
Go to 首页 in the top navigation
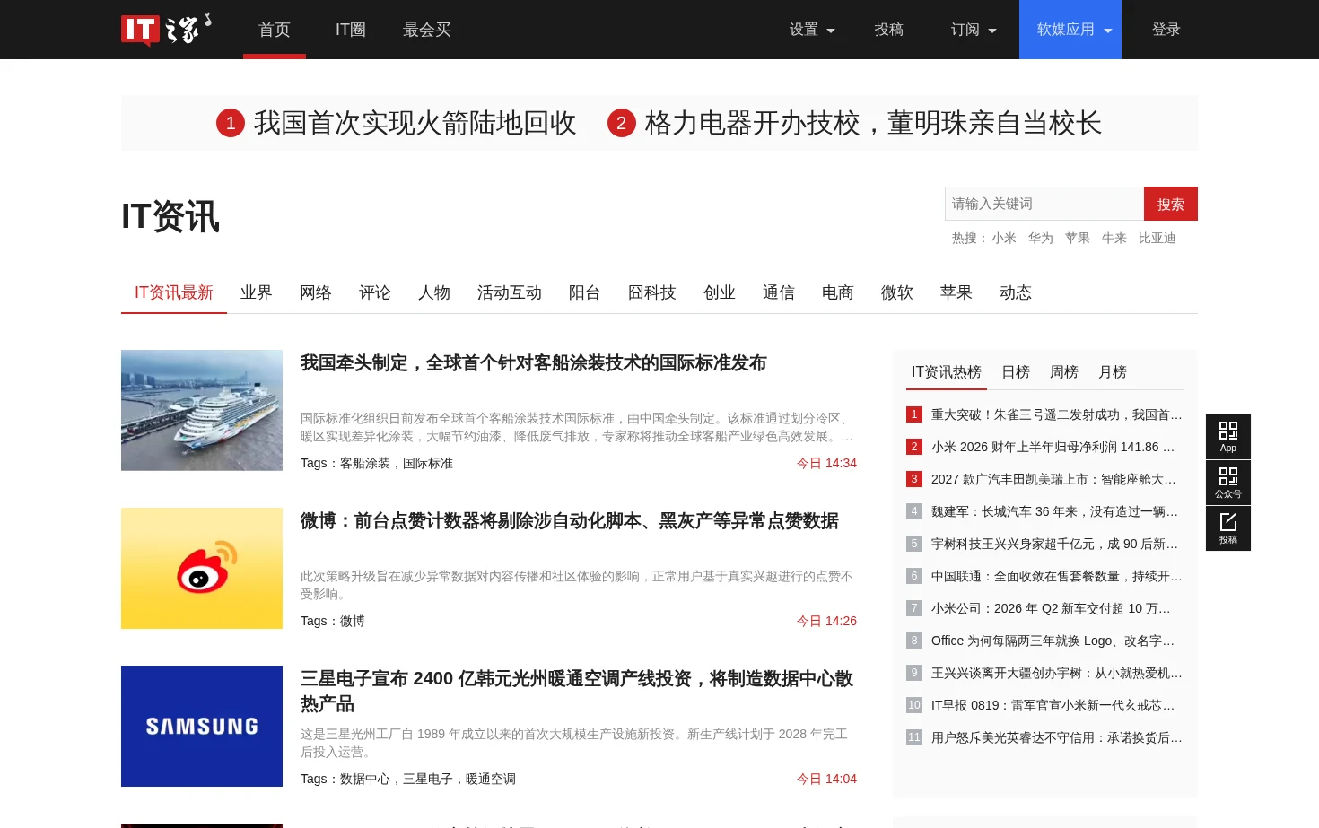(275, 30)
